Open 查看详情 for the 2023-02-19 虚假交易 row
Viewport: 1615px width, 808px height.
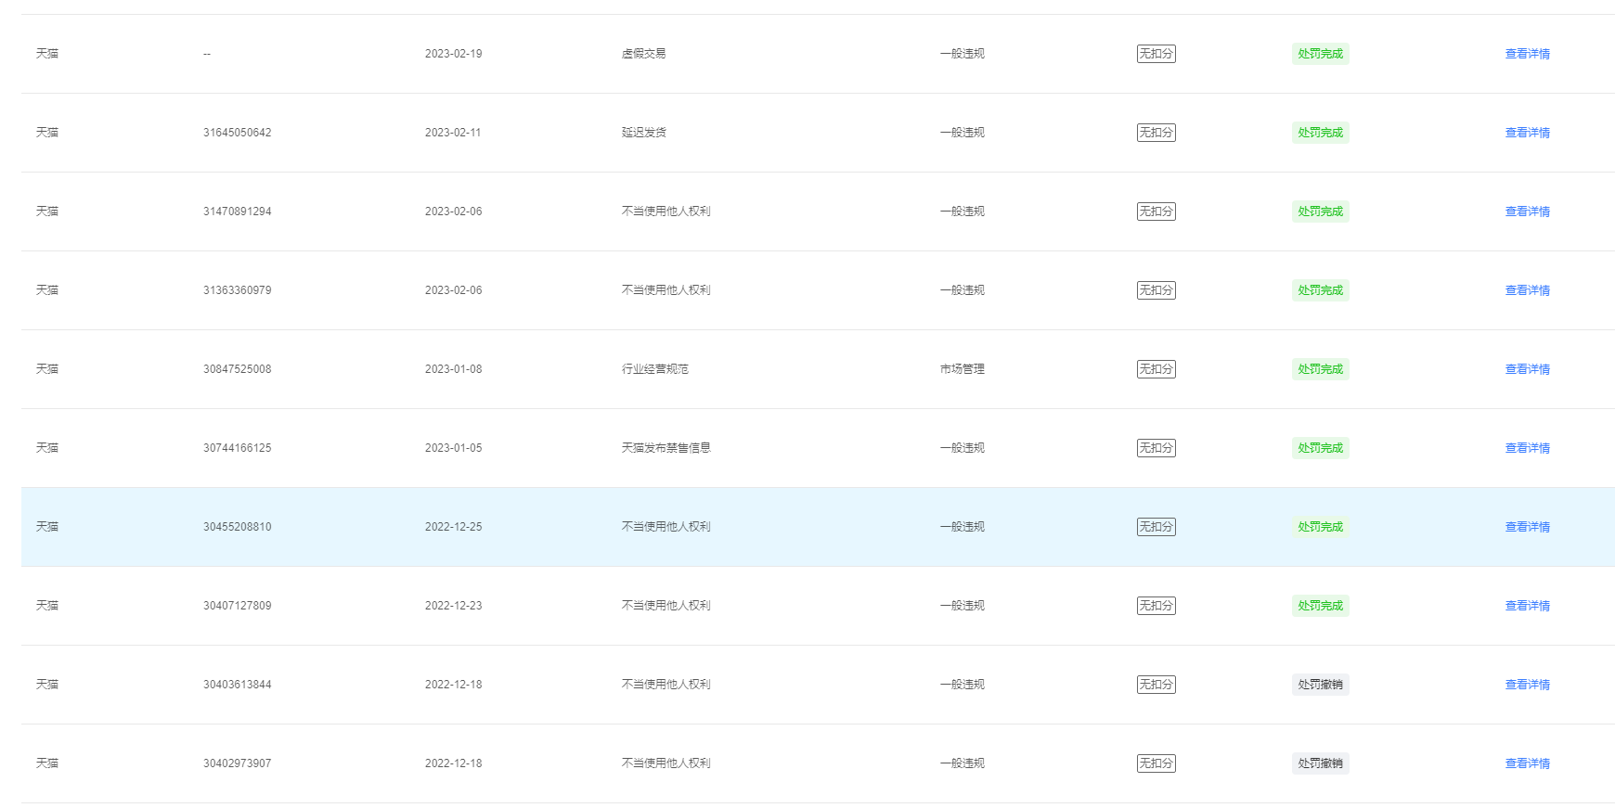point(1527,54)
